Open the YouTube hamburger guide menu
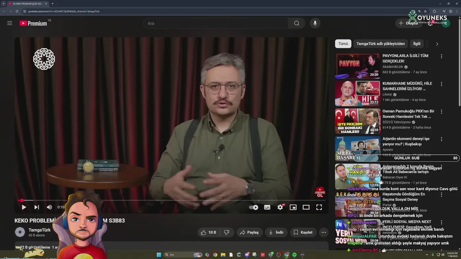461x259 pixels. point(10,23)
